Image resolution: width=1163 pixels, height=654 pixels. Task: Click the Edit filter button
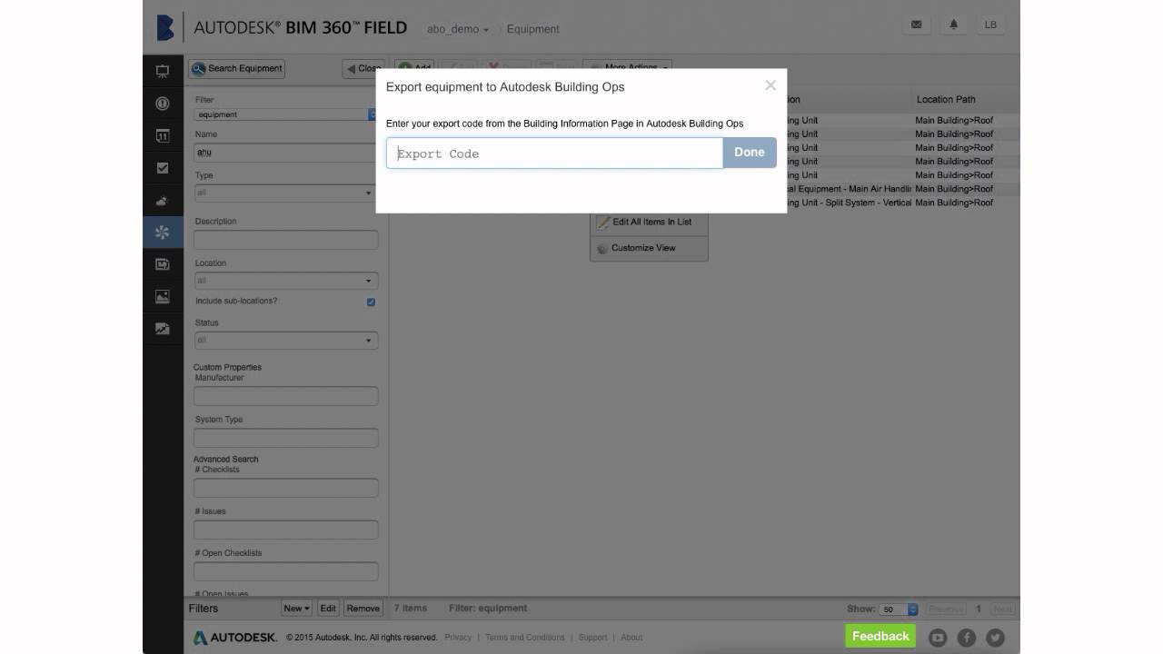pyautogui.click(x=328, y=609)
